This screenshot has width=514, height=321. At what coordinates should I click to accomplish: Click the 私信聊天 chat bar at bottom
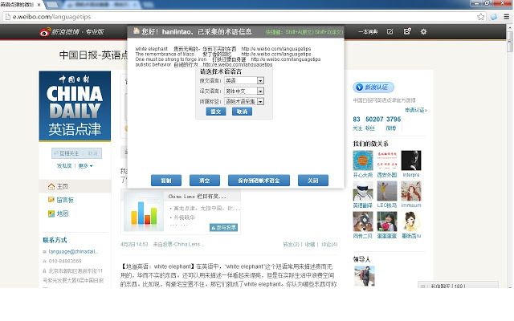(x=458, y=285)
